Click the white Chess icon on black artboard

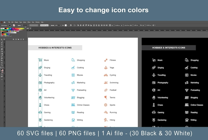(154, 105)
